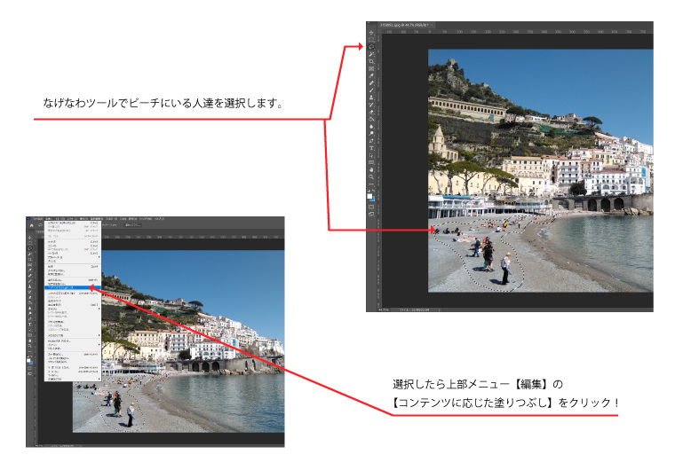Select the Lasso tool in the large Photoshop window
This screenshot has width=675, height=470.
(371, 47)
